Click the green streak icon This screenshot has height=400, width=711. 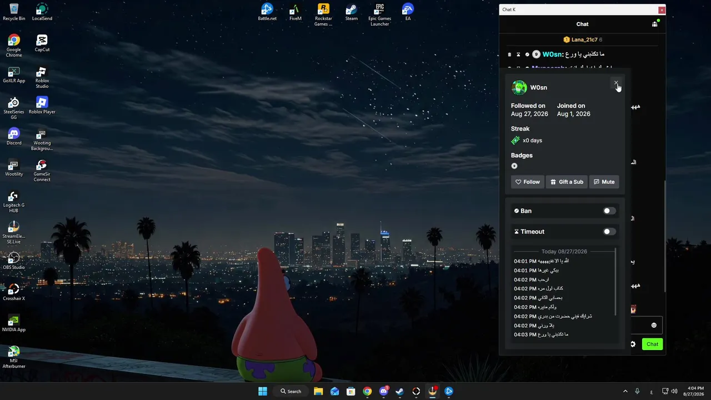pos(515,141)
